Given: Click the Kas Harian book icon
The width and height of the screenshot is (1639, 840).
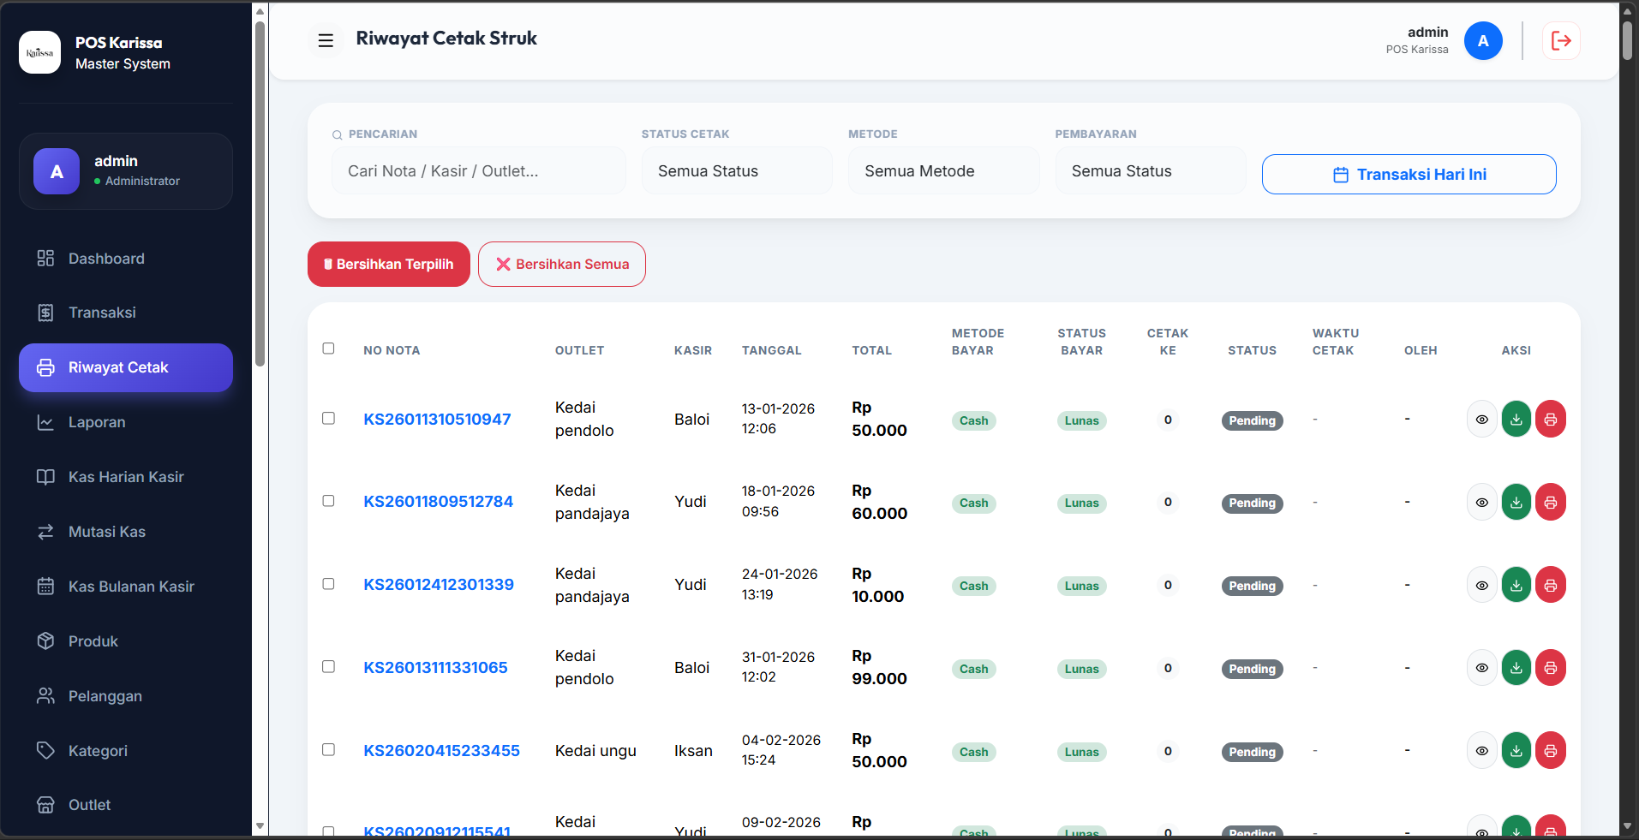Looking at the screenshot, I should tap(45, 477).
